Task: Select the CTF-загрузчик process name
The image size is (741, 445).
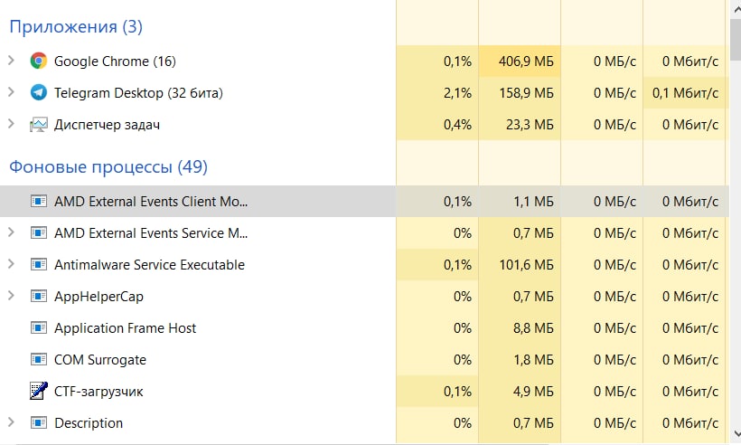Action: click(98, 392)
